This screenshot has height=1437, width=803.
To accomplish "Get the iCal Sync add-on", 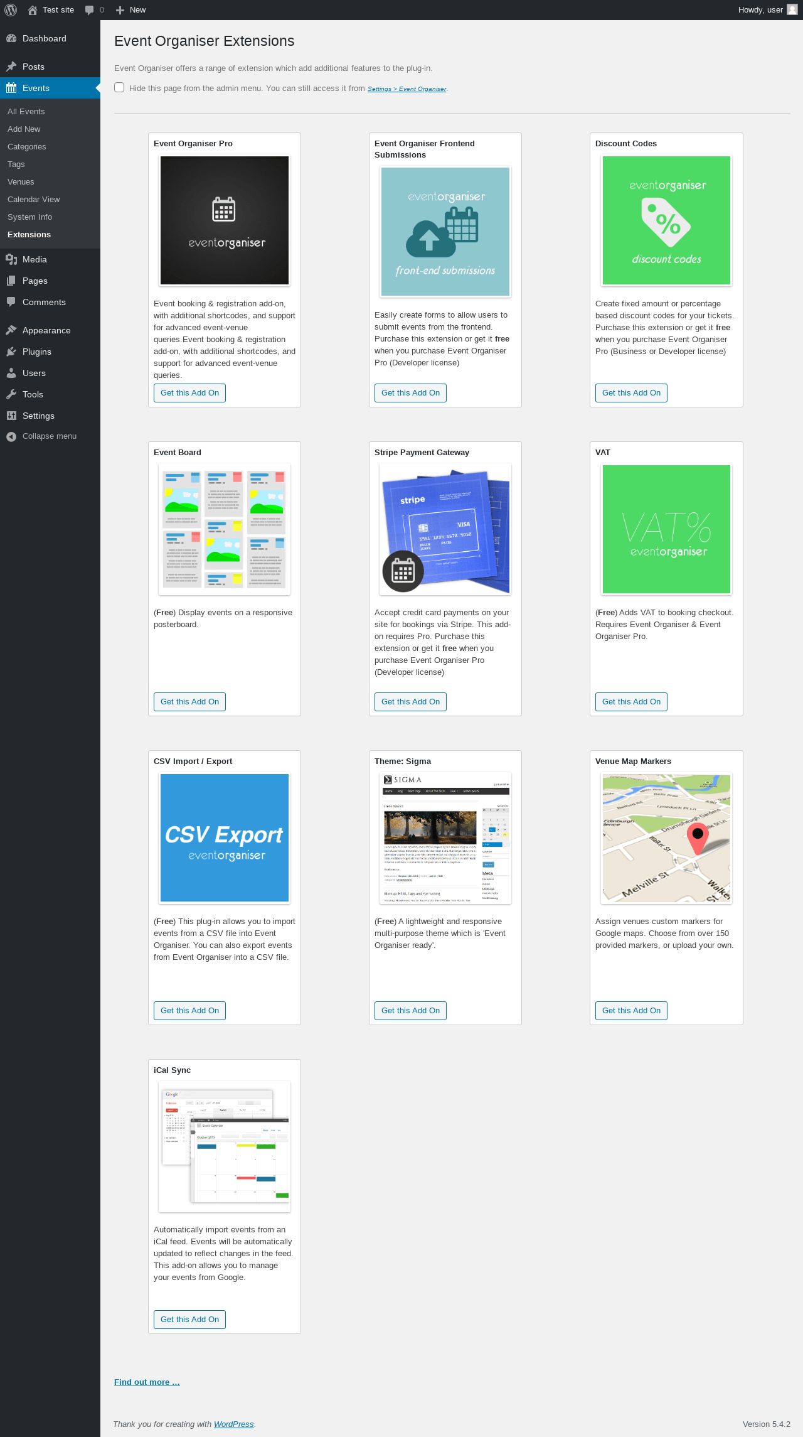I will point(189,1320).
